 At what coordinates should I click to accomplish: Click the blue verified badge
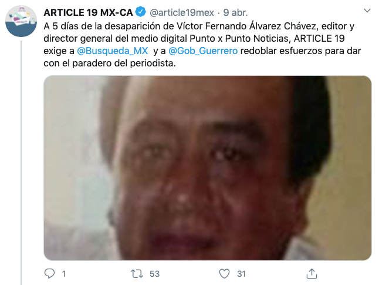click(140, 12)
